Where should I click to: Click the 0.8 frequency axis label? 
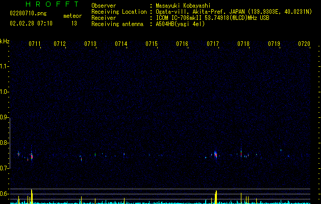click(x=5, y=143)
